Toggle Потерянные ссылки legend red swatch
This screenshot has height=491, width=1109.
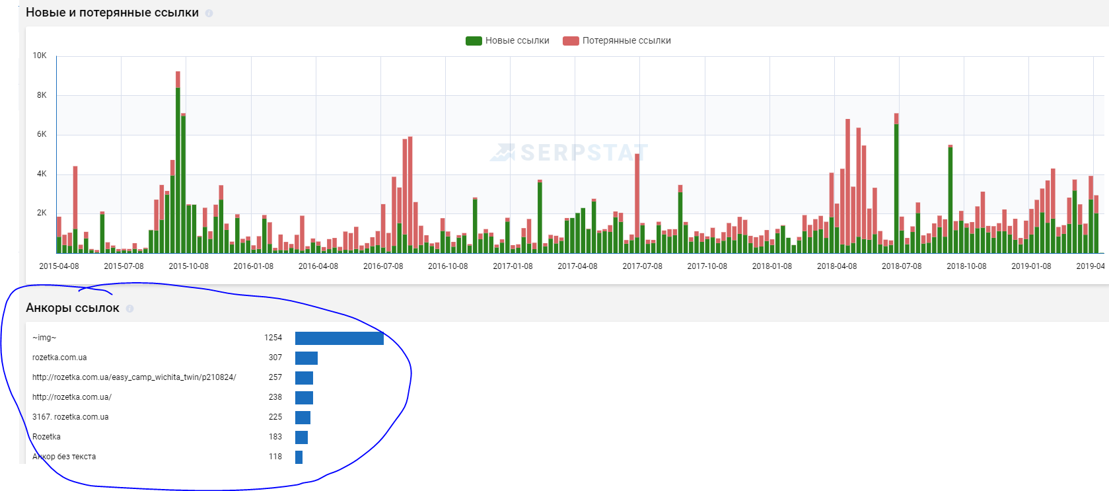pos(571,41)
